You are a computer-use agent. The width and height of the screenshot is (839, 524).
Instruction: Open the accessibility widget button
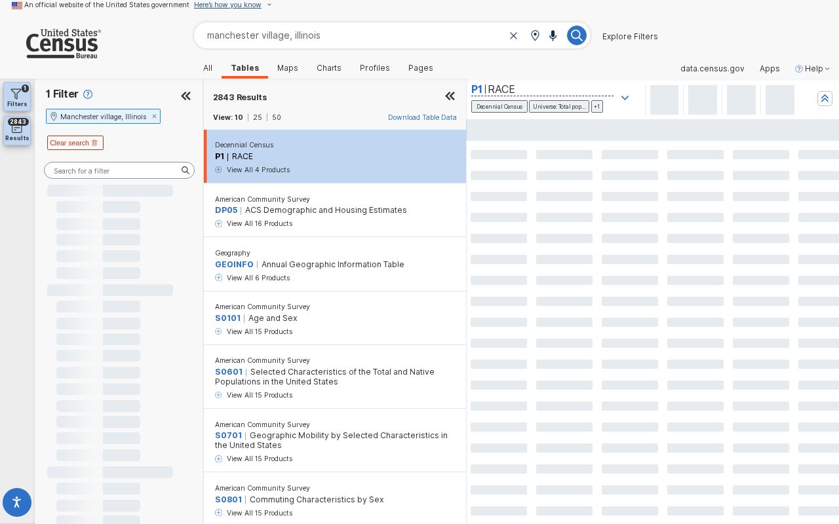click(17, 502)
